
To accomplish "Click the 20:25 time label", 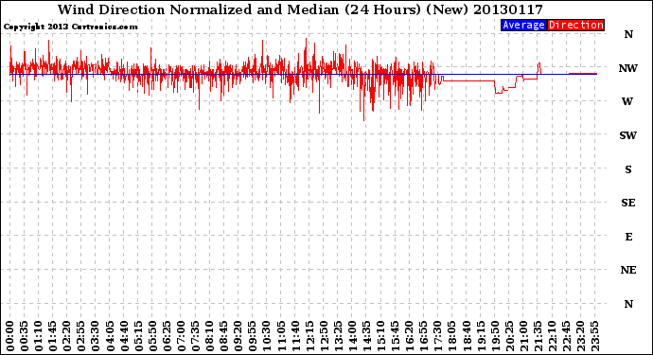I will pos(509,336).
